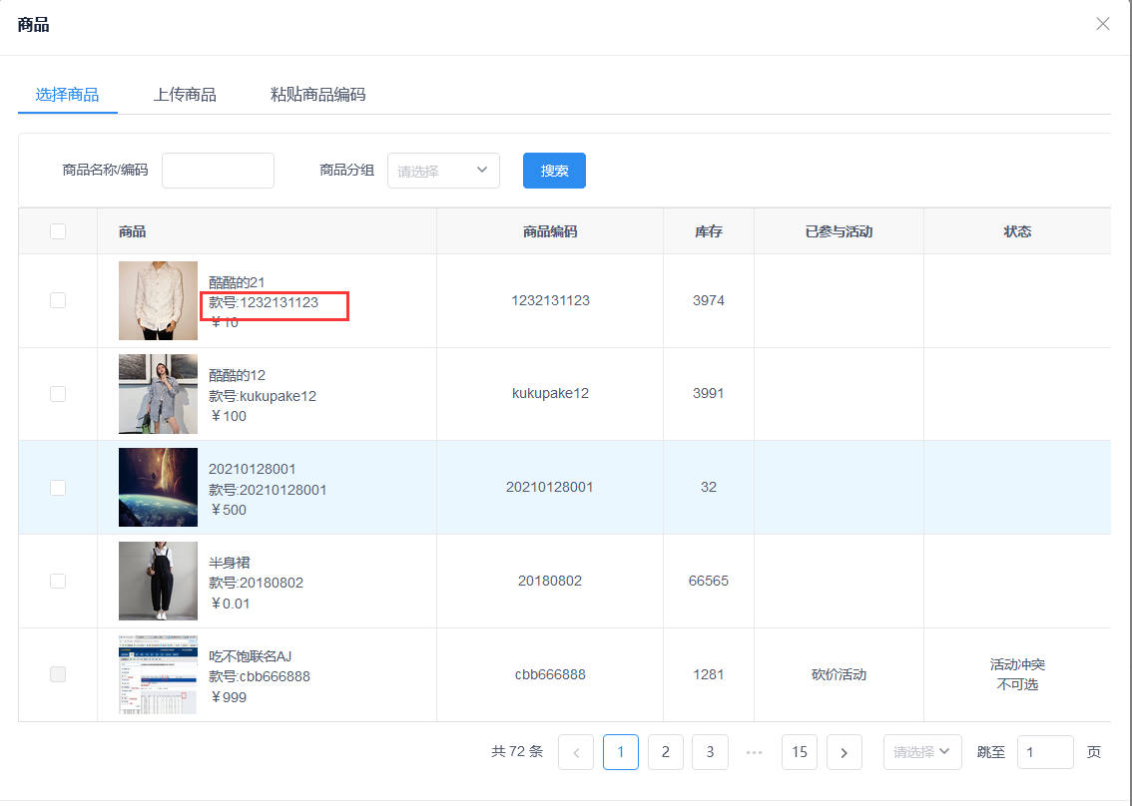Click product code cell cbb666888
1132x806 pixels.
pyautogui.click(x=550, y=674)
